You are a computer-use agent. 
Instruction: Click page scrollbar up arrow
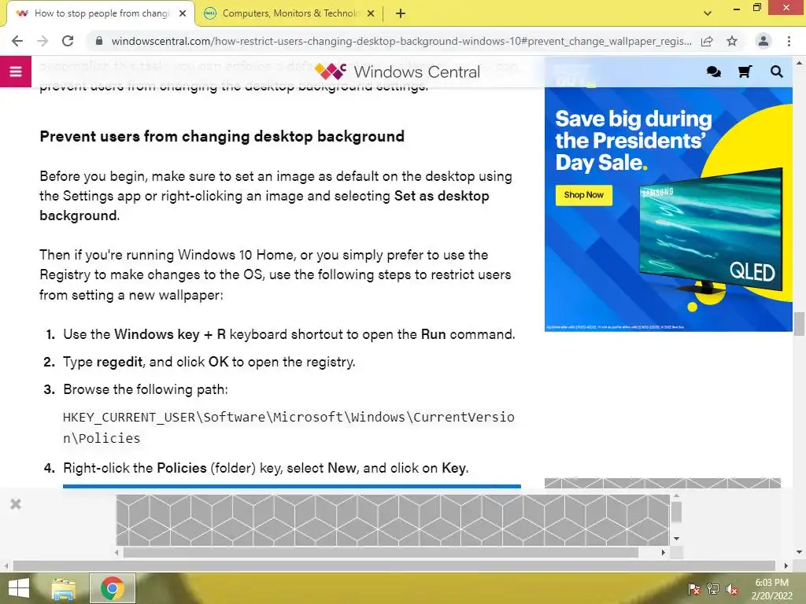coord(799,63)
